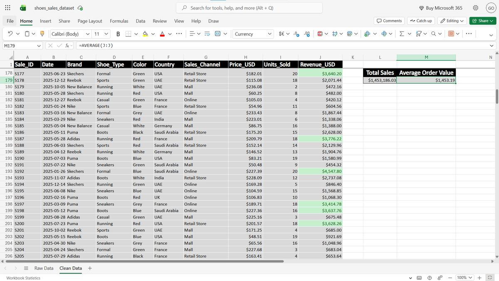Viewport: 499px width, 281px height.
Task: Click the Undo arrow icon
Action: click(10, 34)
